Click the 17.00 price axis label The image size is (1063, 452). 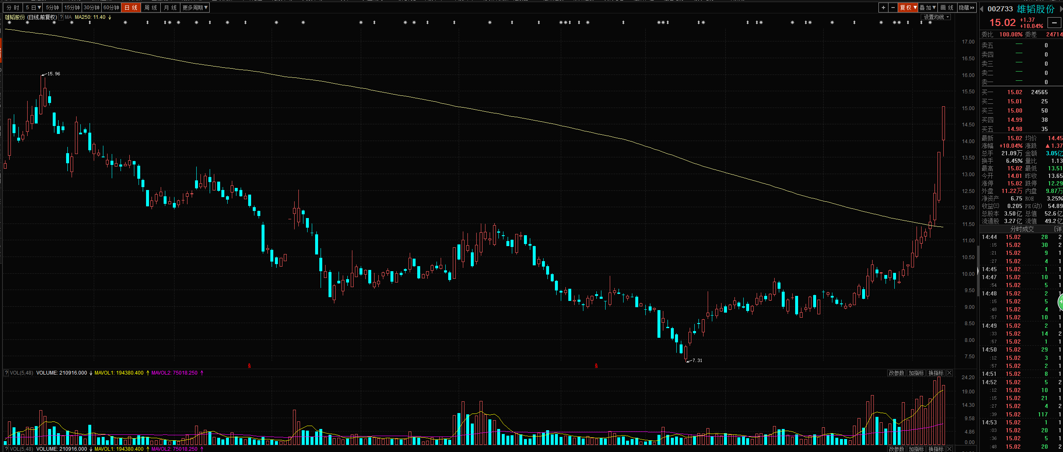point(968,42)
